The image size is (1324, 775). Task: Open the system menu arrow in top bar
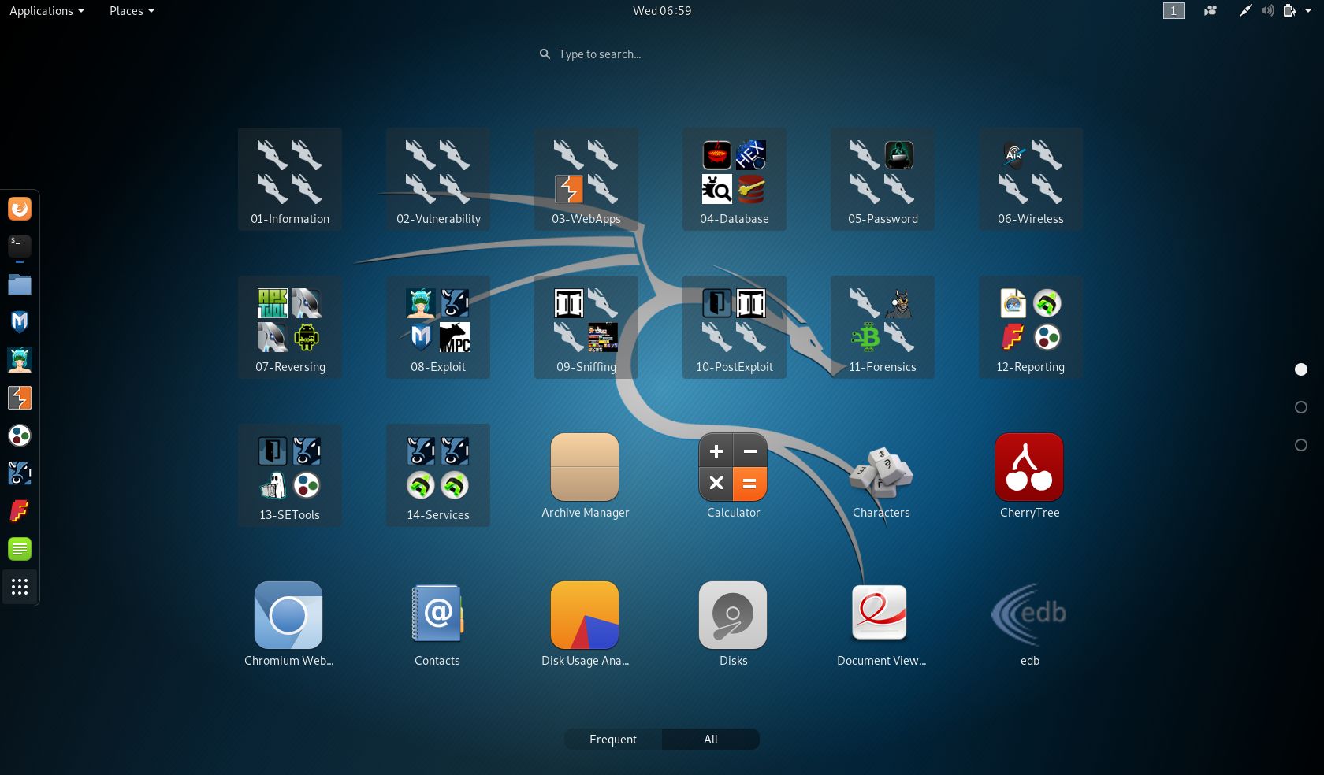(x=1308, y=11)
